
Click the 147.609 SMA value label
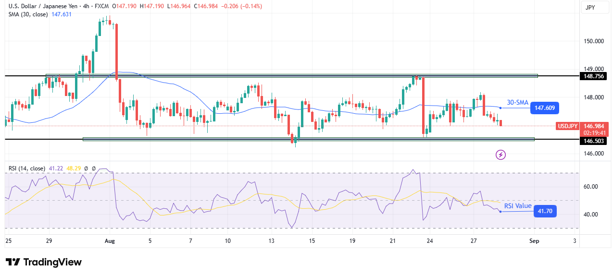click(x=544, y=108)
